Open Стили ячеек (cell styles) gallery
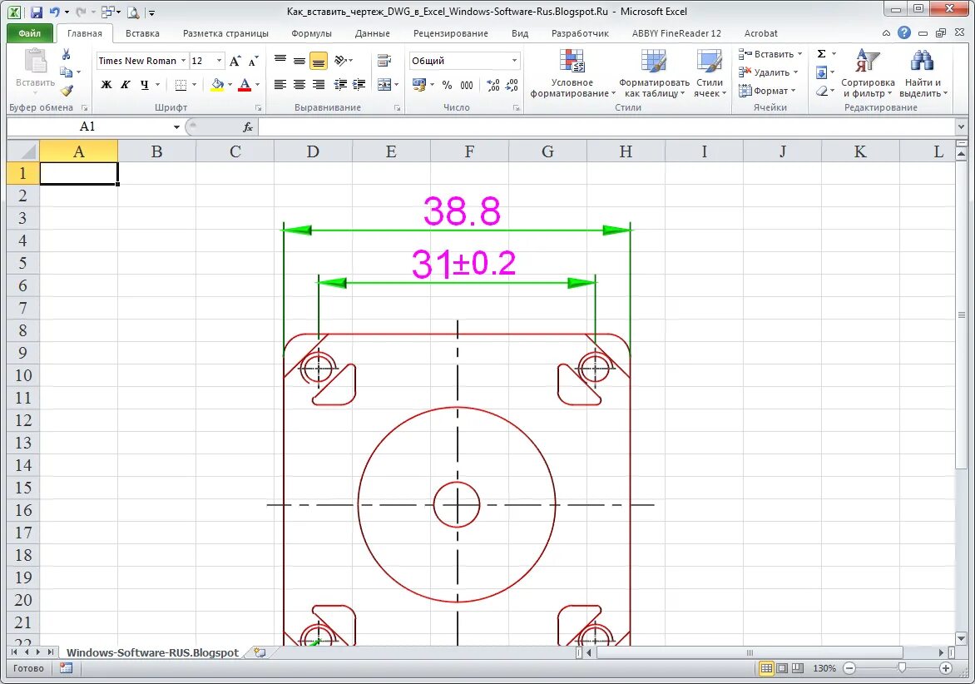This screenshot has width=975, height=684. pos(710,73)
